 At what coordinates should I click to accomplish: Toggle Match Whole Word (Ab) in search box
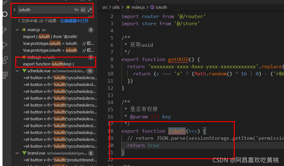(83, 10)
